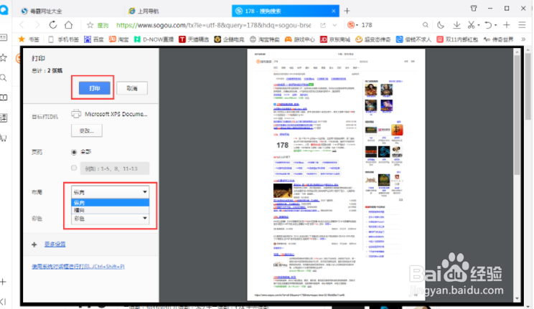Click the sidebar reading book icon
This screenshot has width=534, height=309.
(4, 98)
